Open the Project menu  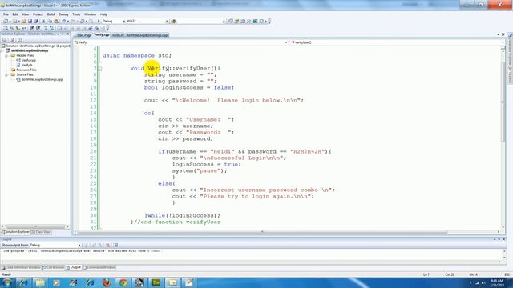(38, 14)
